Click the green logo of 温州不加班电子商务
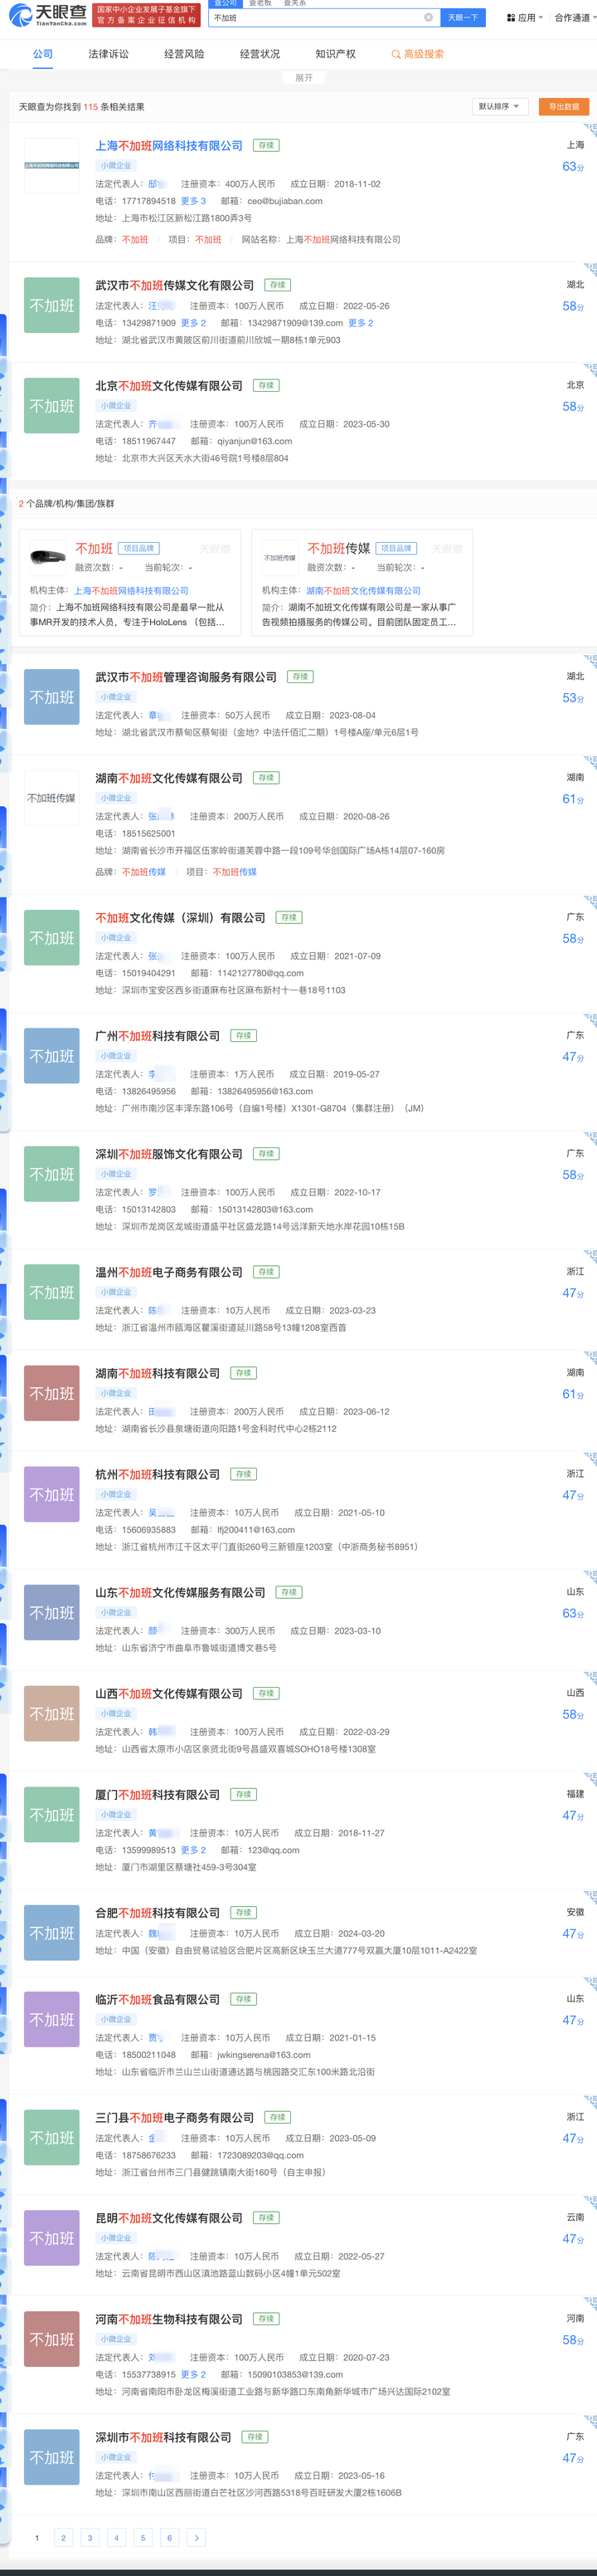Viewport: 597px width, 2576px height. (x=51, y=1292)
